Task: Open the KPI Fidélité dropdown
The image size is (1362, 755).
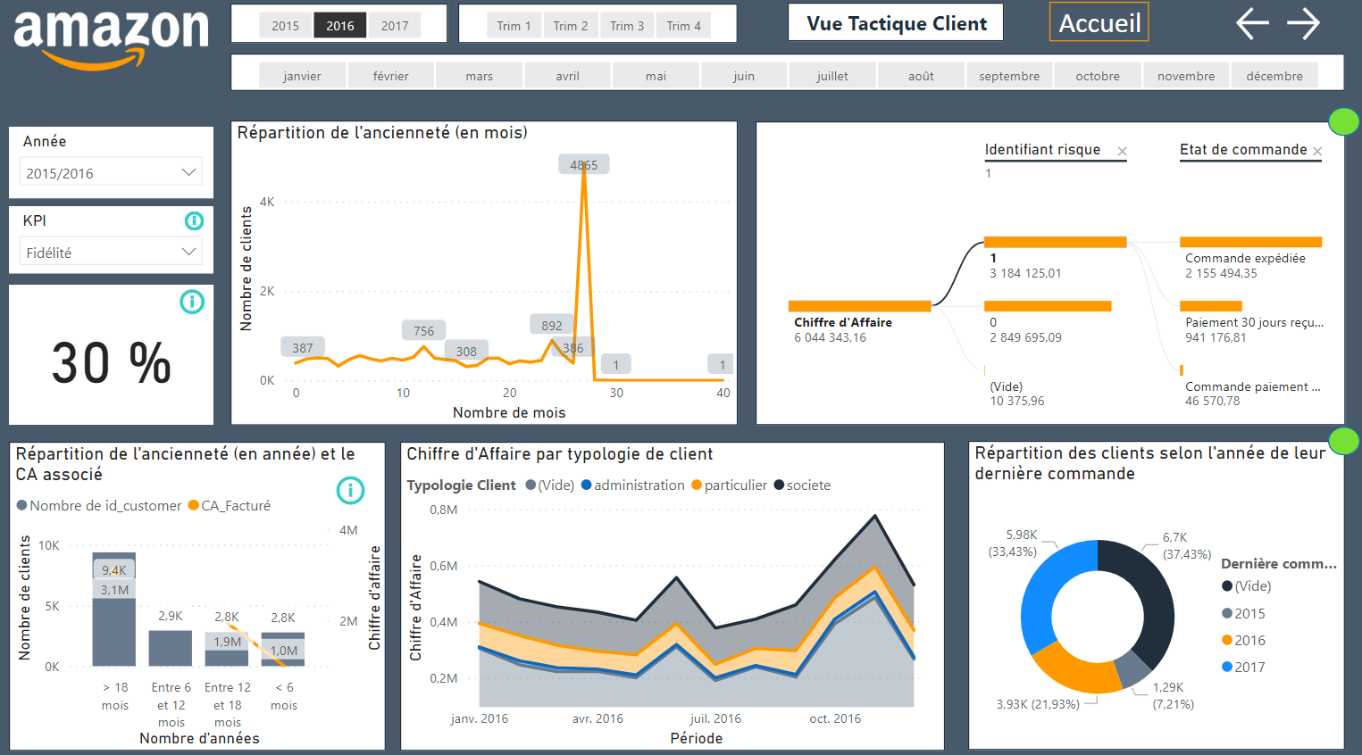Action: tap(111, 252)
